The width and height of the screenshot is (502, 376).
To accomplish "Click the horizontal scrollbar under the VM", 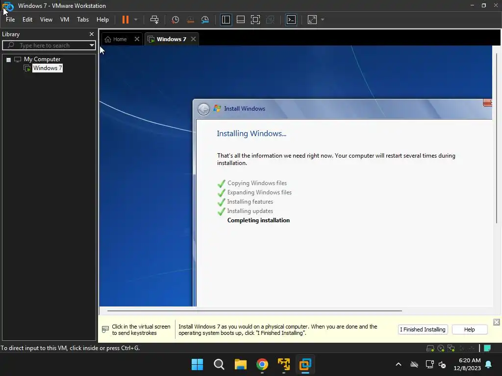I will coord(254,310).
